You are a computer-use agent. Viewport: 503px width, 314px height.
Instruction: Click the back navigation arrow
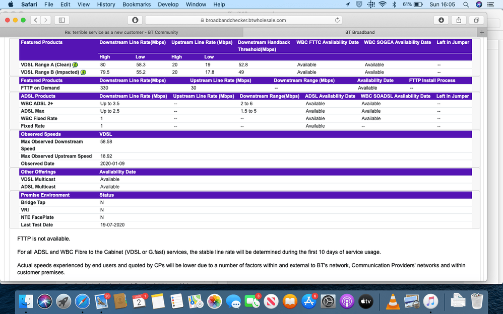point(35,20)
